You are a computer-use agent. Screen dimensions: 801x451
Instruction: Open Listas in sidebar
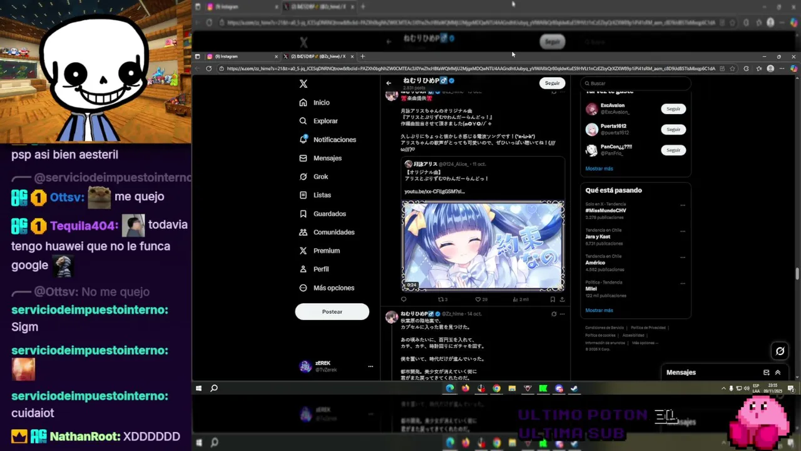coord(315,195)
